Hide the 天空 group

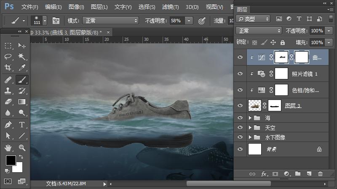[240, 127]
